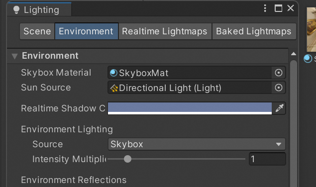
Task: Open the Realtime Shadow Color swatch
Action: pos(190,108)
